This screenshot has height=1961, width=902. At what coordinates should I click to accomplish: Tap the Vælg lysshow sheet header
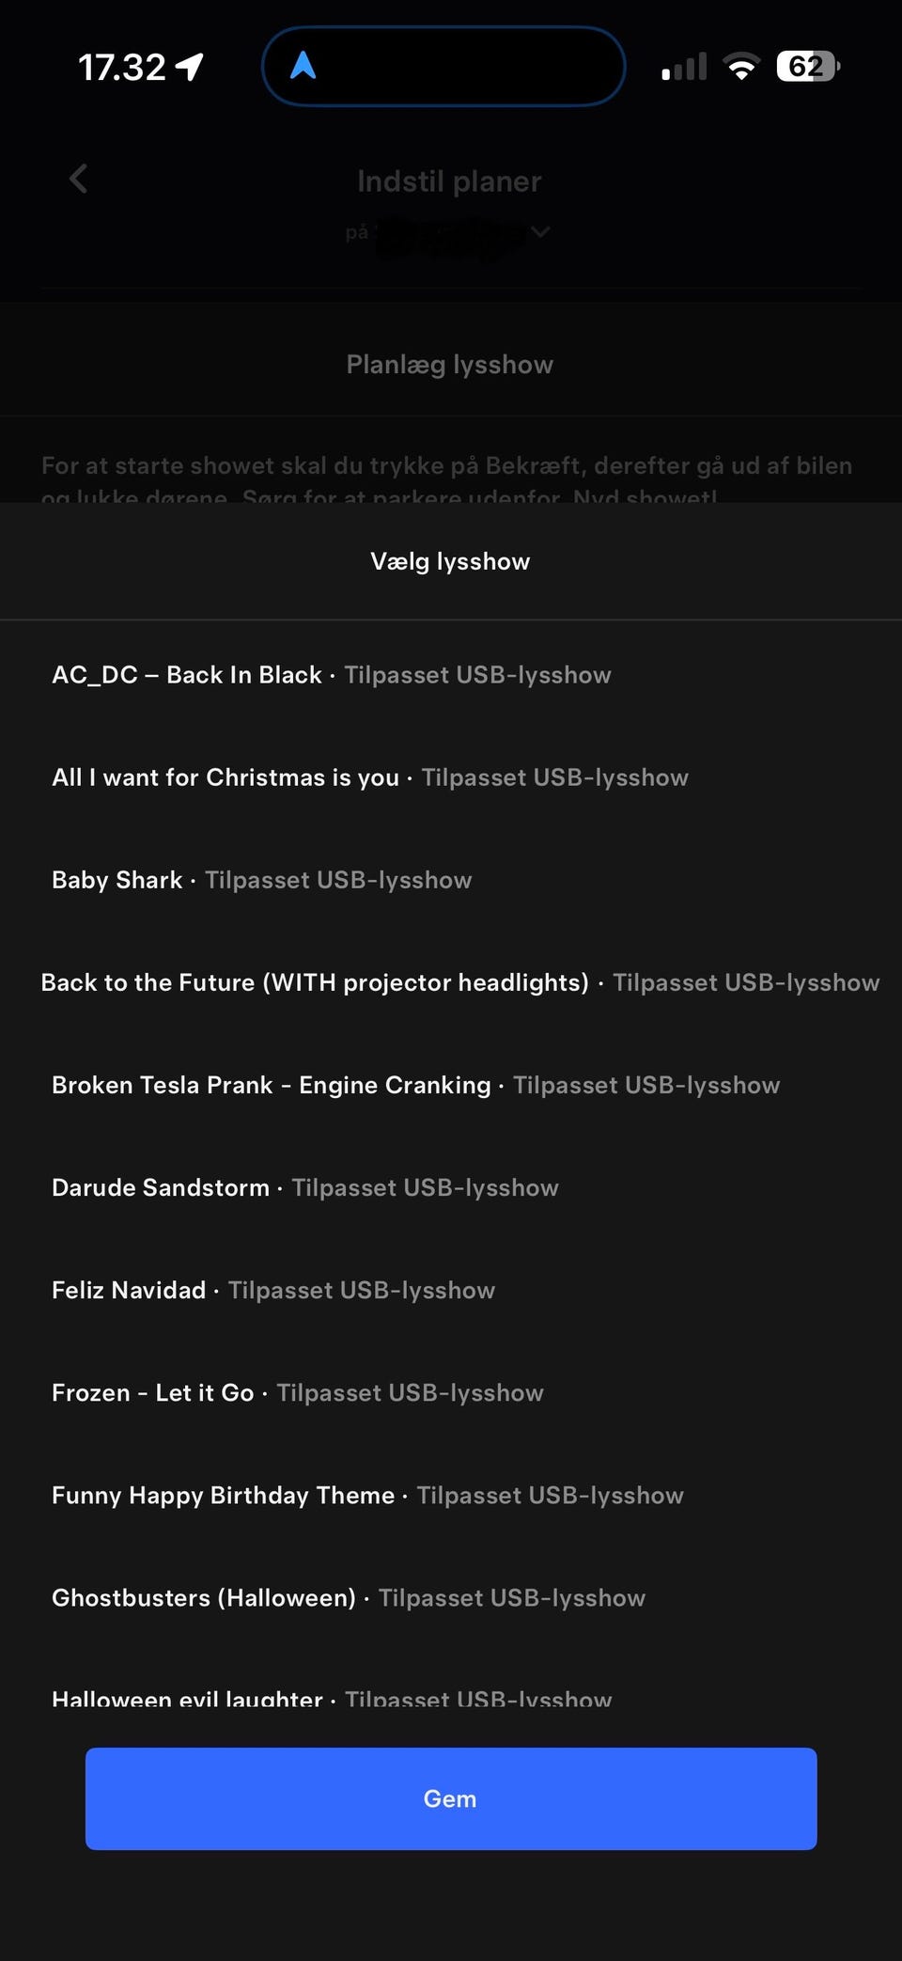click(x=450, y=561)
